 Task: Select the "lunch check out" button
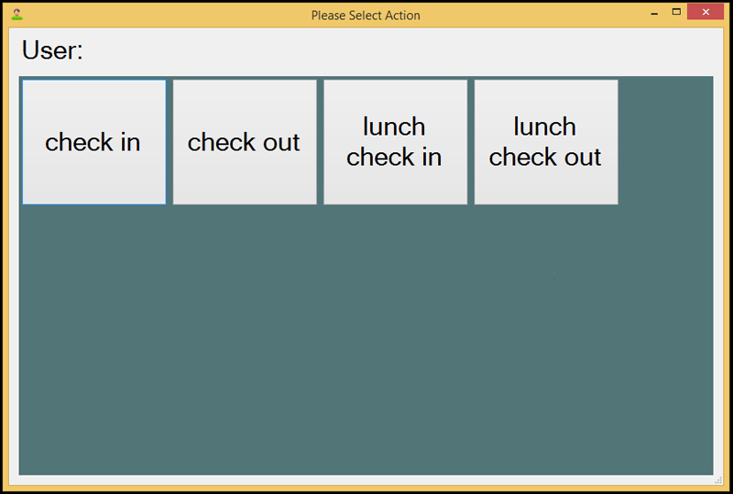coord(546,142)
